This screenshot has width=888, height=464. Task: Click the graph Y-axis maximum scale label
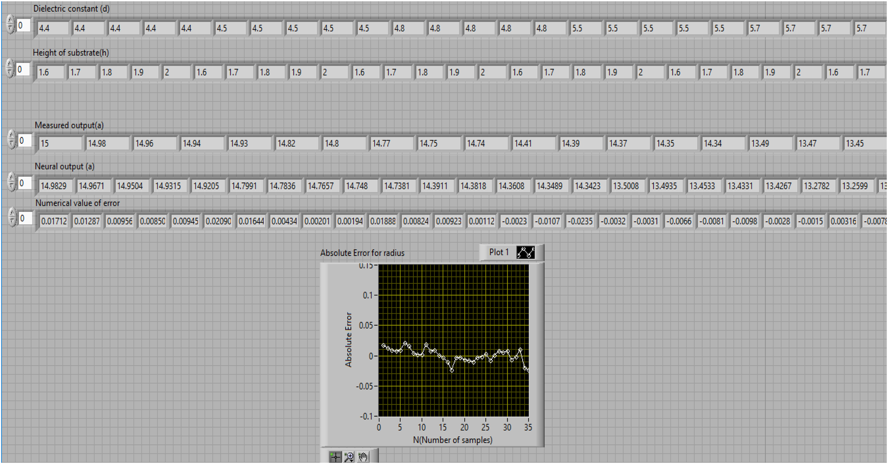point(366,266)
